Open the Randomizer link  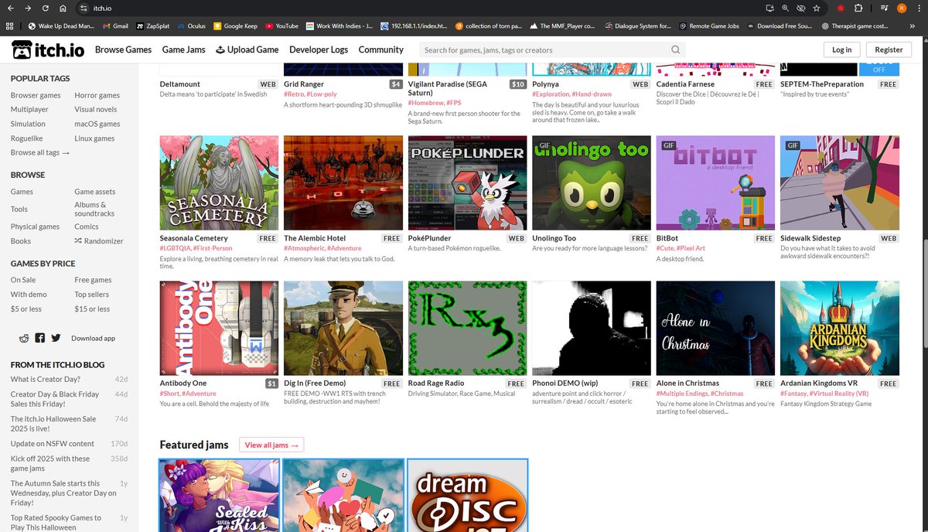[99, 240]
